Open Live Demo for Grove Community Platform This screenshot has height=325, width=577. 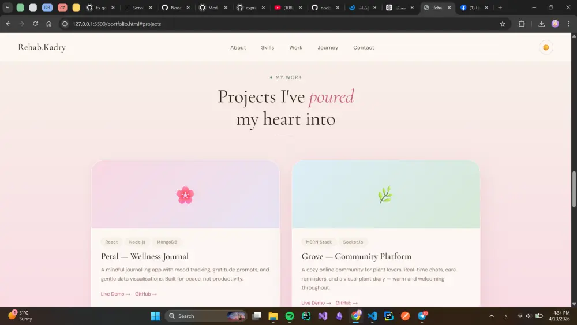(316, 303)
